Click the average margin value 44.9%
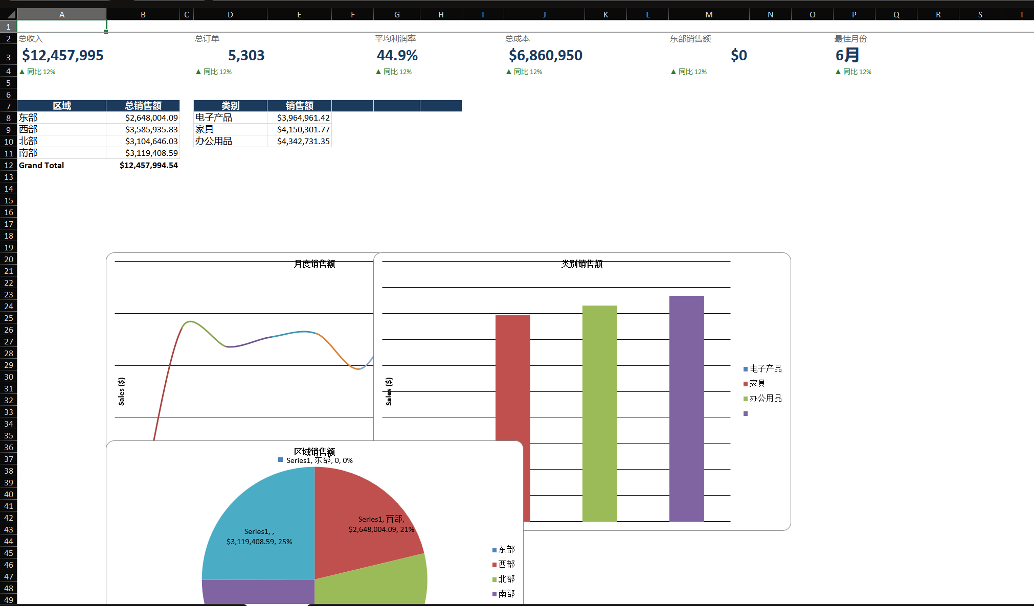This screenshot has width=1034, height=606. [397, 55]
